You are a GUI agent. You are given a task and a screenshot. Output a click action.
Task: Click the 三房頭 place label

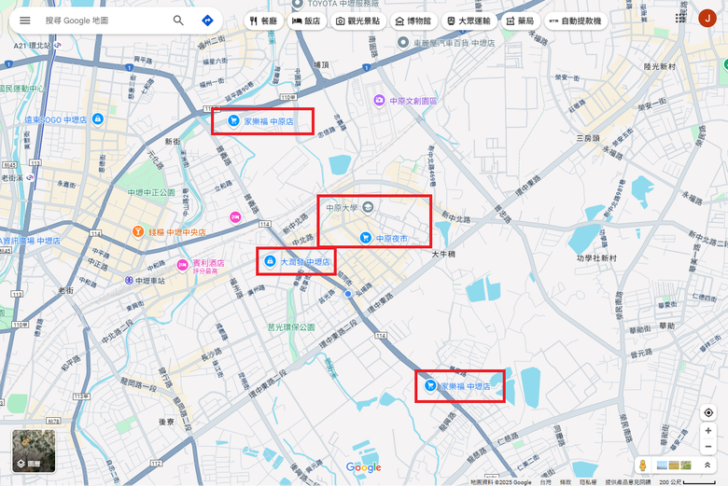[x=588, y=138]
